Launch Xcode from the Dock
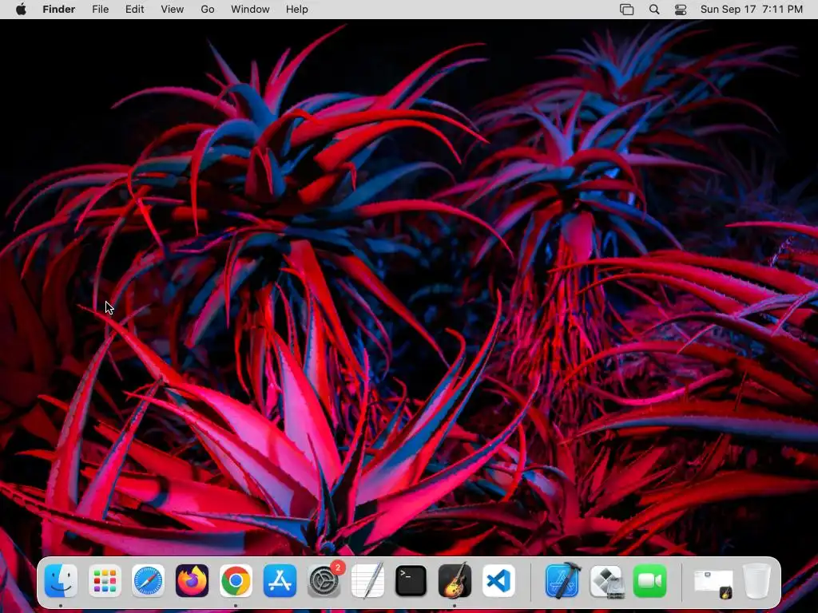818x613 pixels. [563, 581]
